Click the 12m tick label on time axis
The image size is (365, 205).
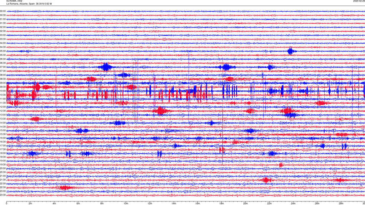(x=150, y=203)
